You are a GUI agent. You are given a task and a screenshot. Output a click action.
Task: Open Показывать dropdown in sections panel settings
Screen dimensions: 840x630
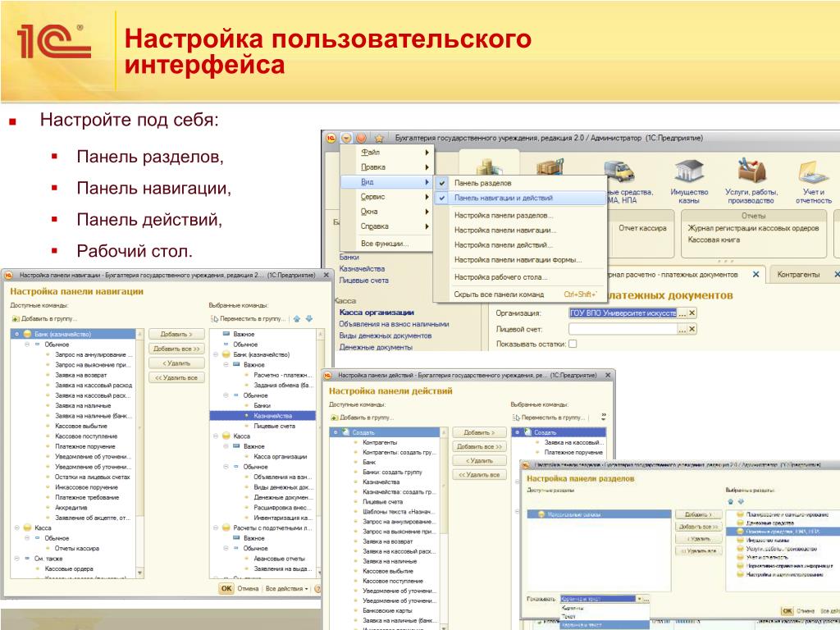click(638, 598)
